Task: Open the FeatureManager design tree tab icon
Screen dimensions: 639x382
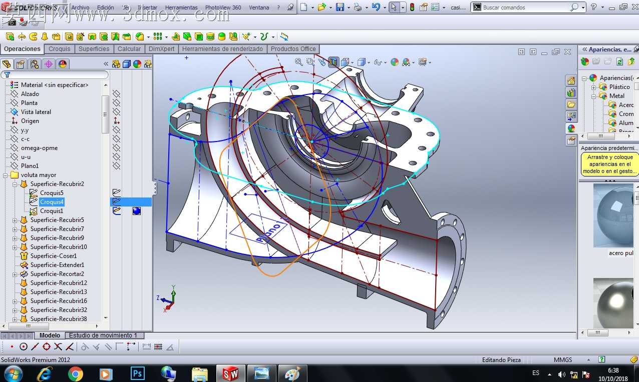Action: [x=7, y=64]
